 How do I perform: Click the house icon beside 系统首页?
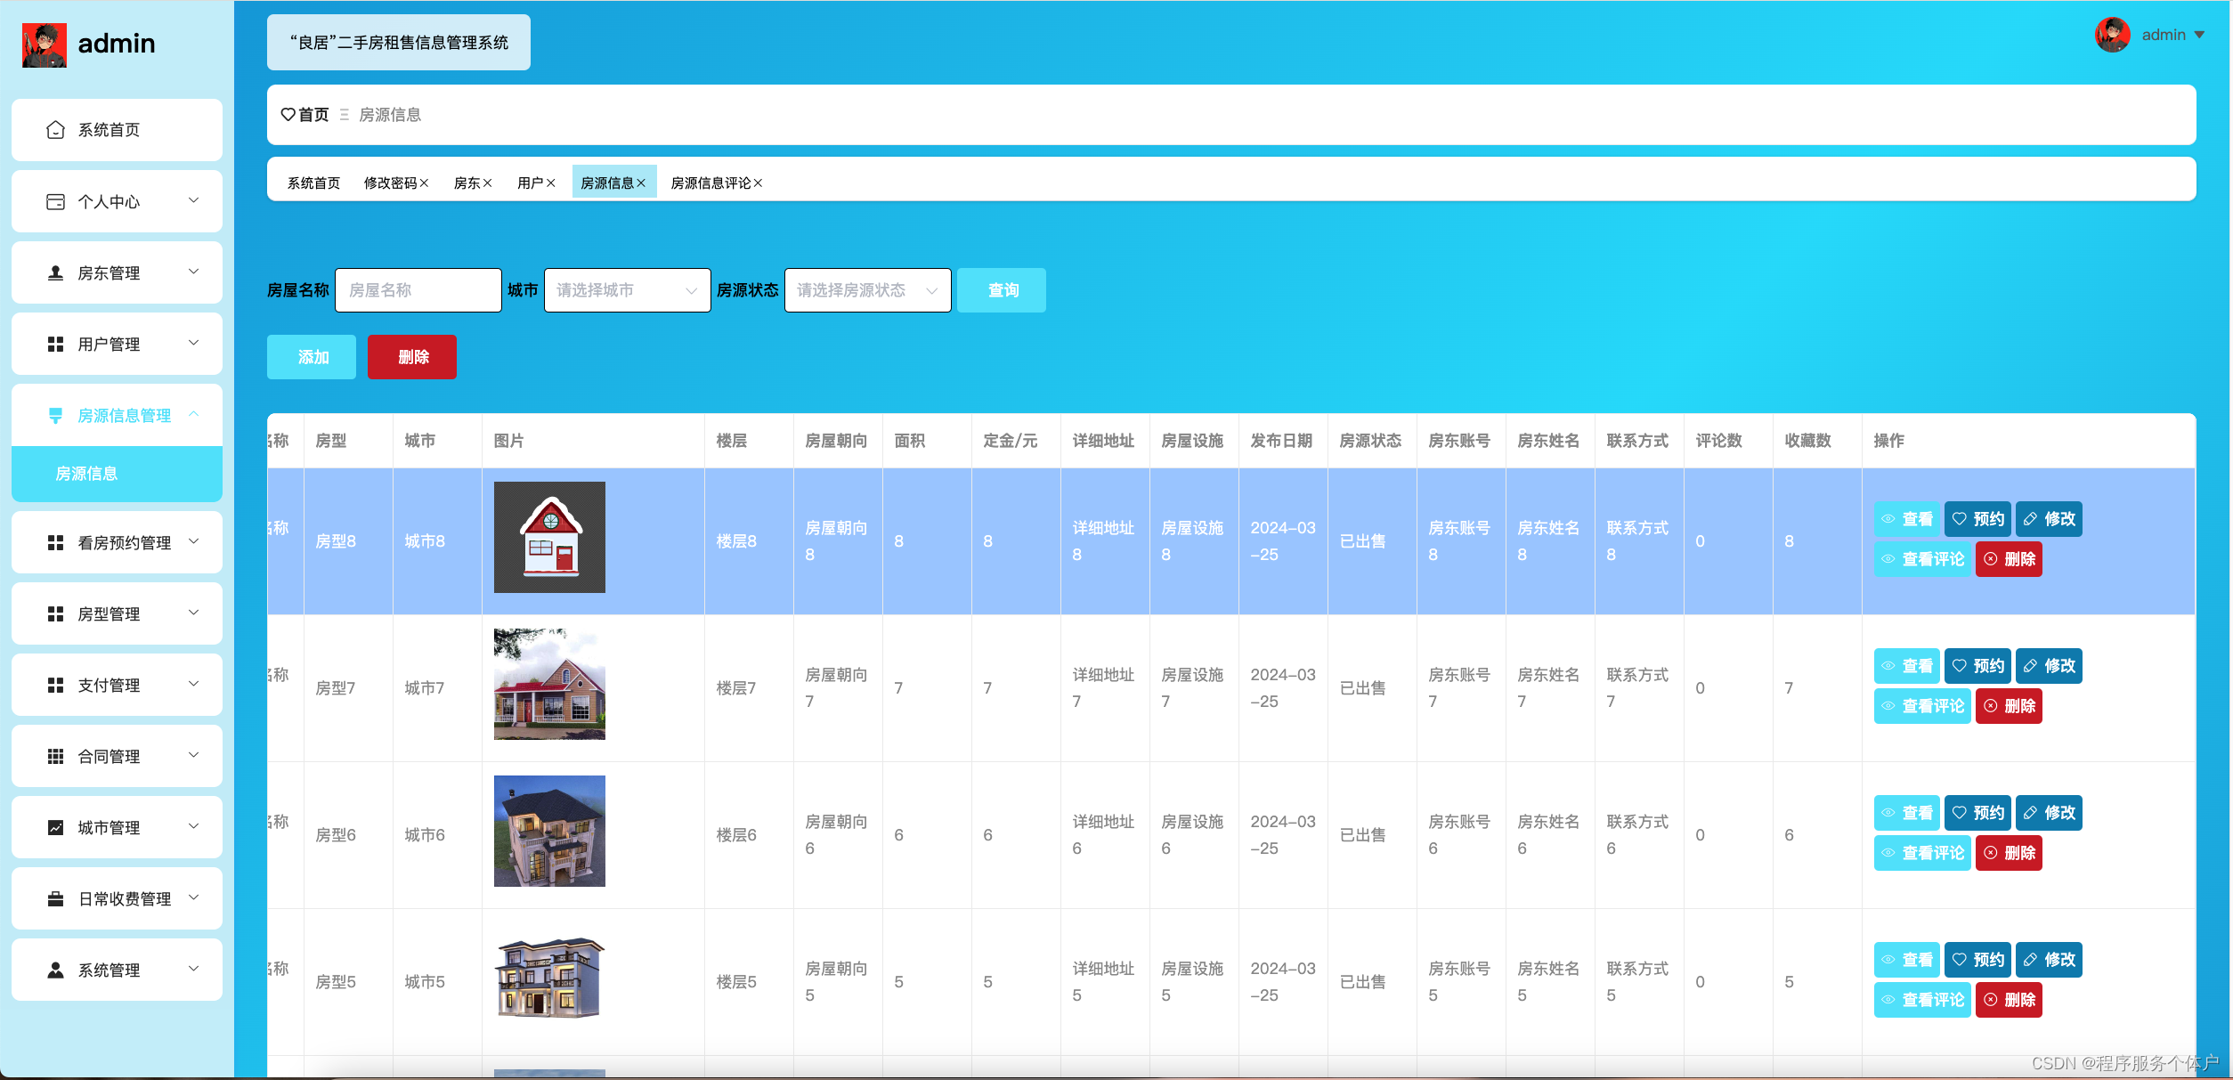click(x=55, y=130)
